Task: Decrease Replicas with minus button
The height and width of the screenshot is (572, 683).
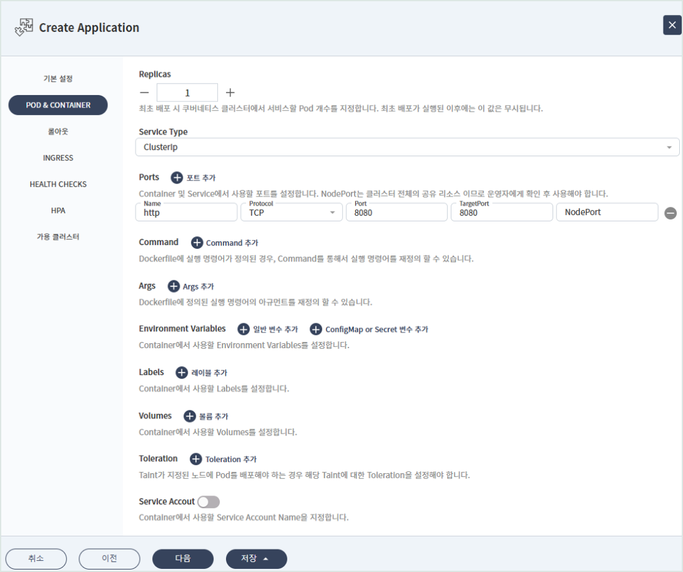Action: (145, 93)
